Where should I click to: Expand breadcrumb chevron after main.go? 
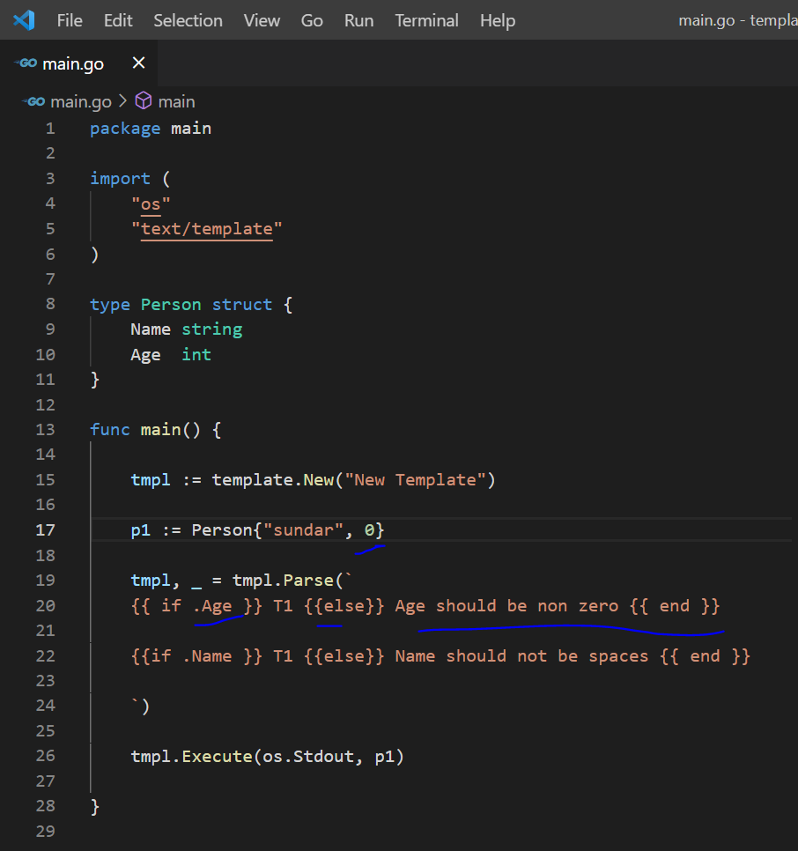(122, 101)
